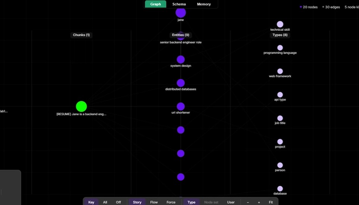Choose the Flow layout
359x205 pixels.
[154, 202]
